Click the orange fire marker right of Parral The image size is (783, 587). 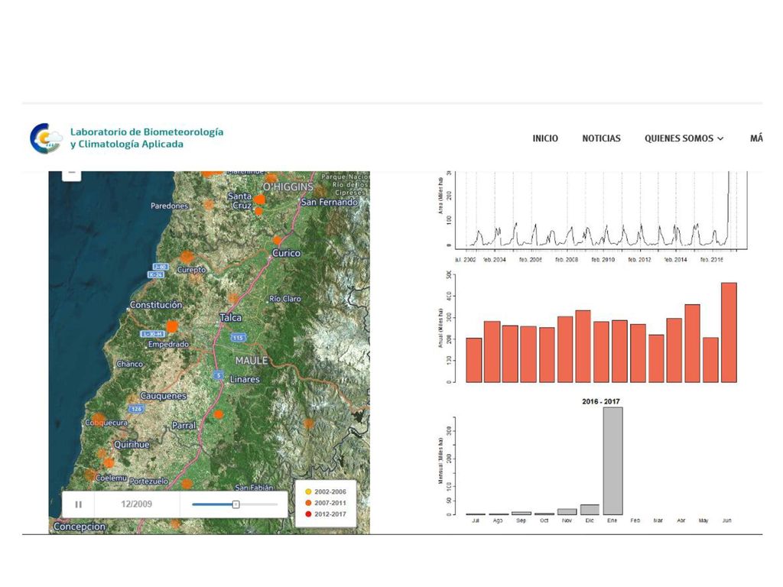[218, 413]
